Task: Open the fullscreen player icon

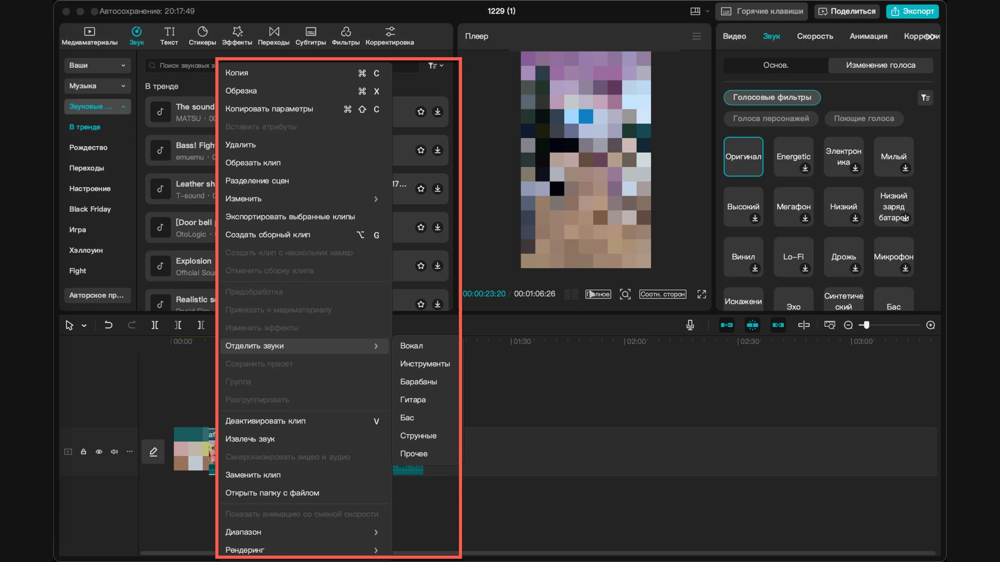Action: coord(702,294)
